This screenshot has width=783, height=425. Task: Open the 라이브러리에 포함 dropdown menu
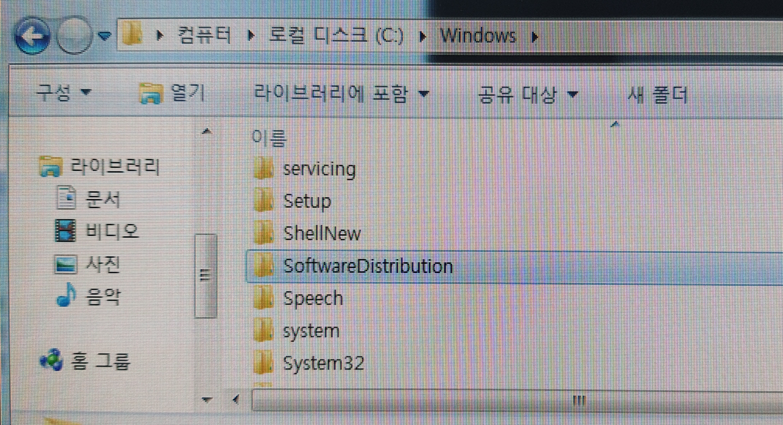coord(341,93)
